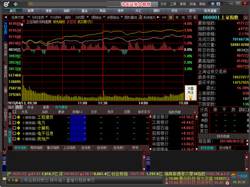Click the 存为模板 button
Viewport: 250px width, 187px height.
click(61, 107)
